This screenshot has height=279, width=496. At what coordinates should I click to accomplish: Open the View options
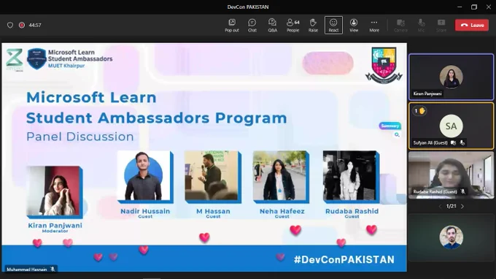tap(354, 26)
